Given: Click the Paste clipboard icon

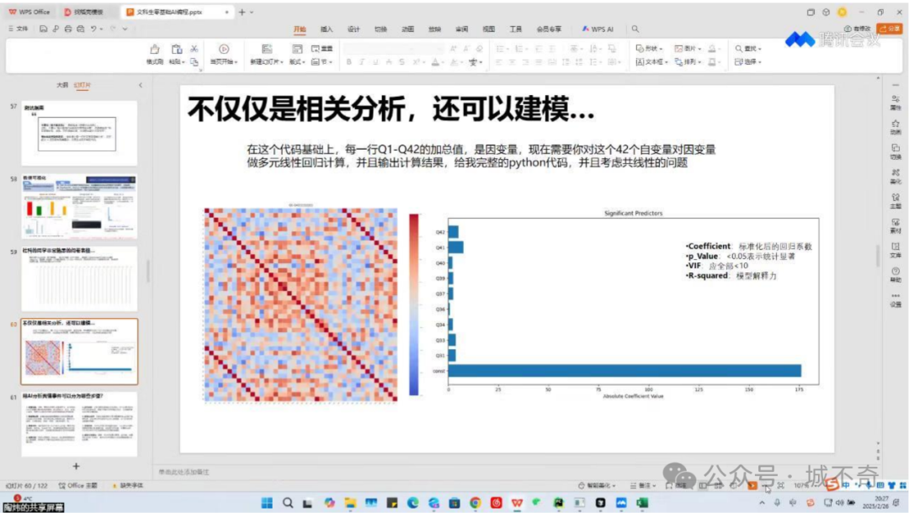Looking at the screenshot, I should [176, 50].
